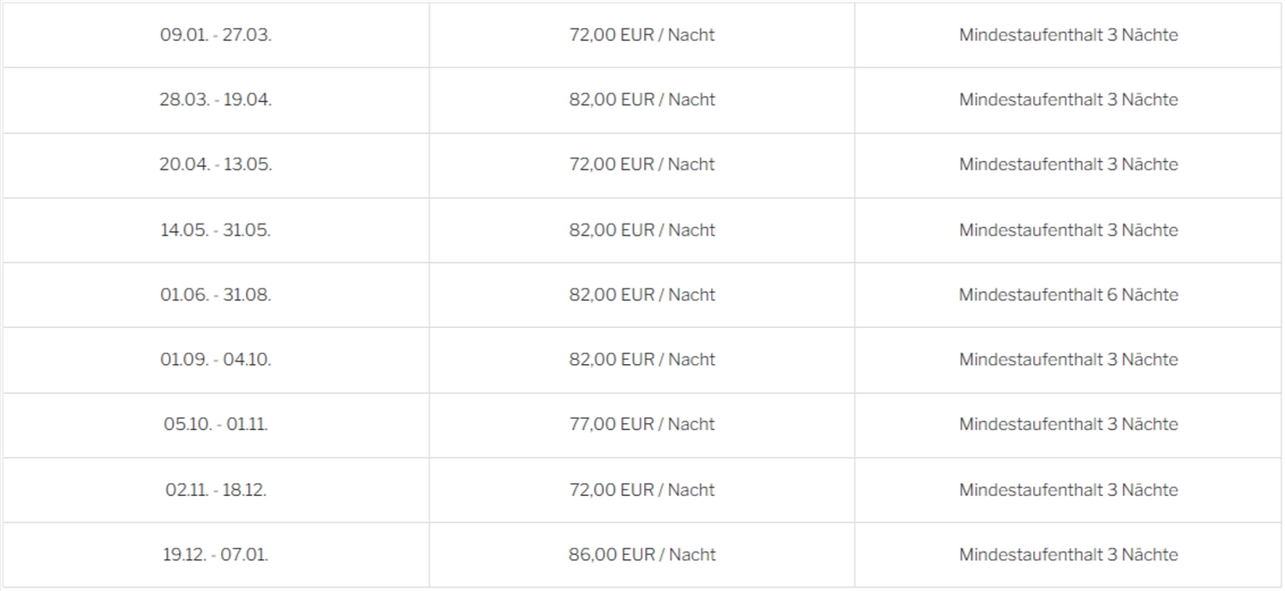Click the 20.04. - 13.05. period cell

(x=216, y=164)
